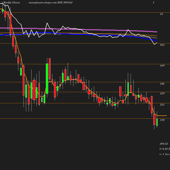Click the 'munafasutra.tbrjar.com BSE 509162' label
Image resolution: width=170 pixels, height=170 pixels.
coord(51,3)
